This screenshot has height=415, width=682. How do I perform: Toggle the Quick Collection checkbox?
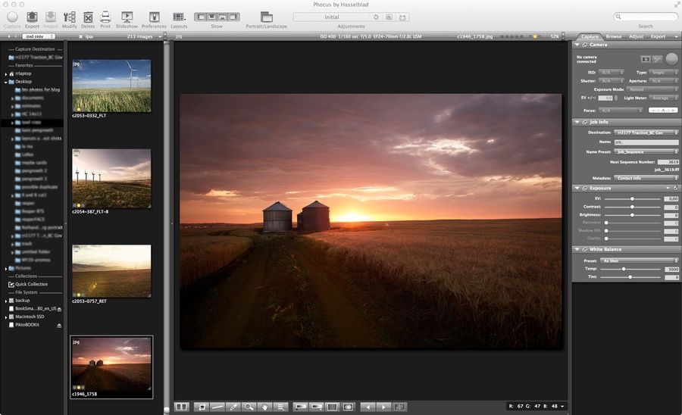coord(11,284)
